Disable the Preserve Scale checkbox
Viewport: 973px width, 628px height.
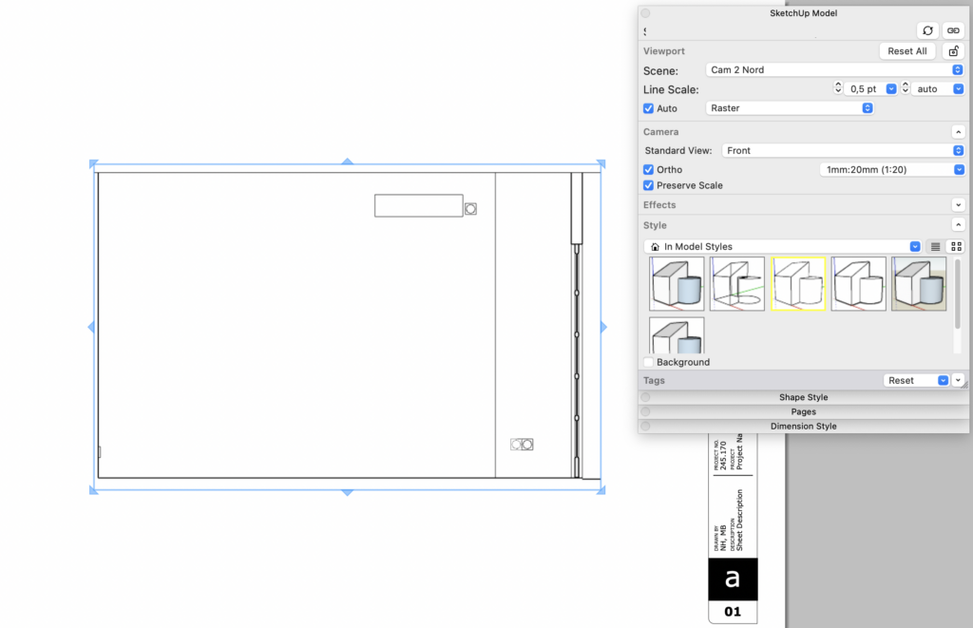pyautogui.click(x=648, y=185)
